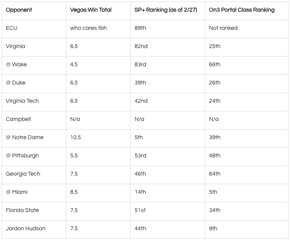The image size is (290, 240).
Task: Select the On3 Portal Class Ranking header
Action: click(247, 11)
